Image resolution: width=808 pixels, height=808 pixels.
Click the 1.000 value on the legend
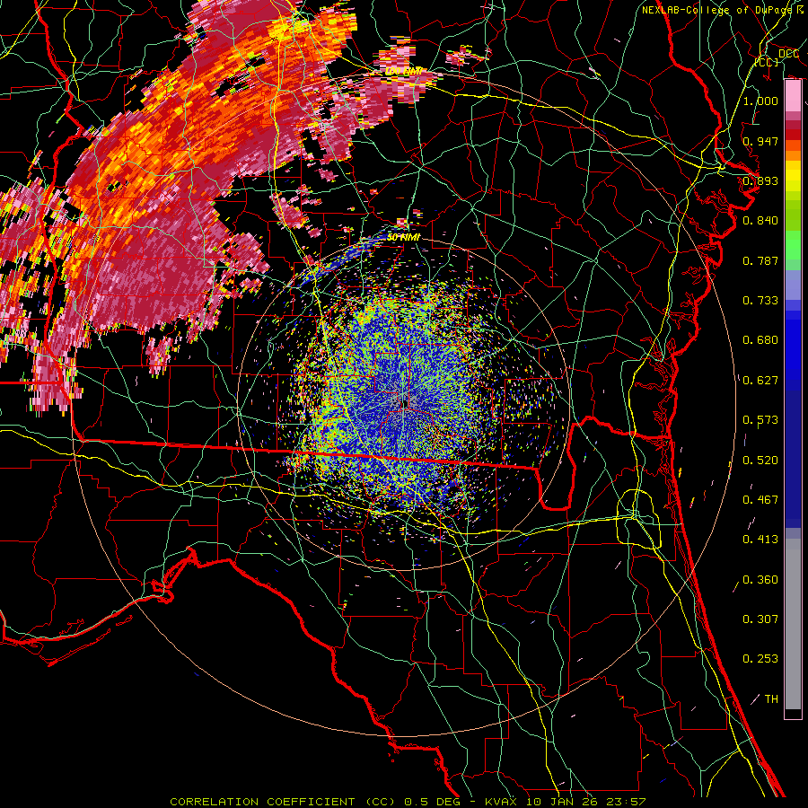tap(760, 101)
